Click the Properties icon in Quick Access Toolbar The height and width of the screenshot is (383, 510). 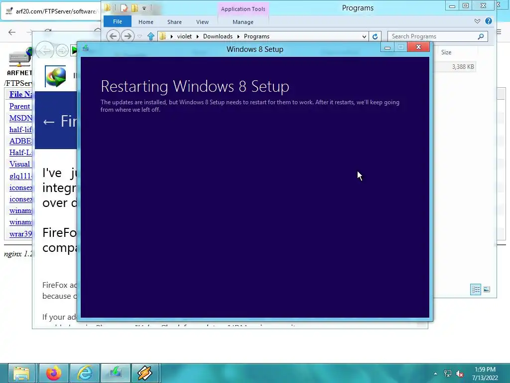click(124, 7)
